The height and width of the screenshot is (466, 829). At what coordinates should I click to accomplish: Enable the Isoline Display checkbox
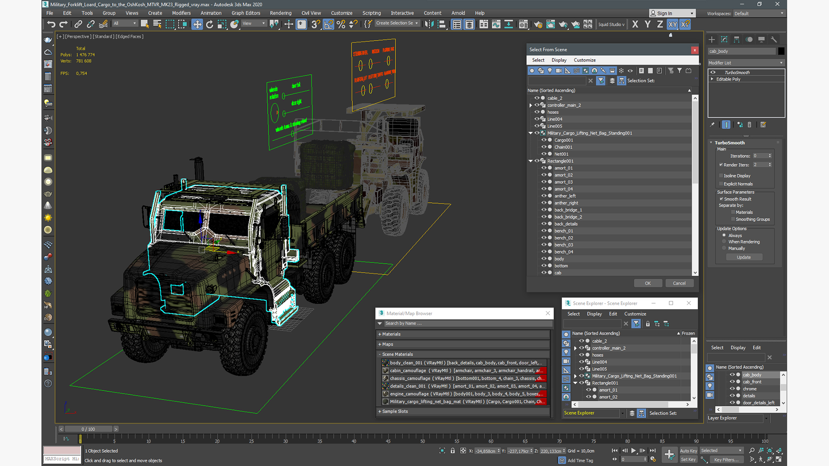[x=721, y=176]
